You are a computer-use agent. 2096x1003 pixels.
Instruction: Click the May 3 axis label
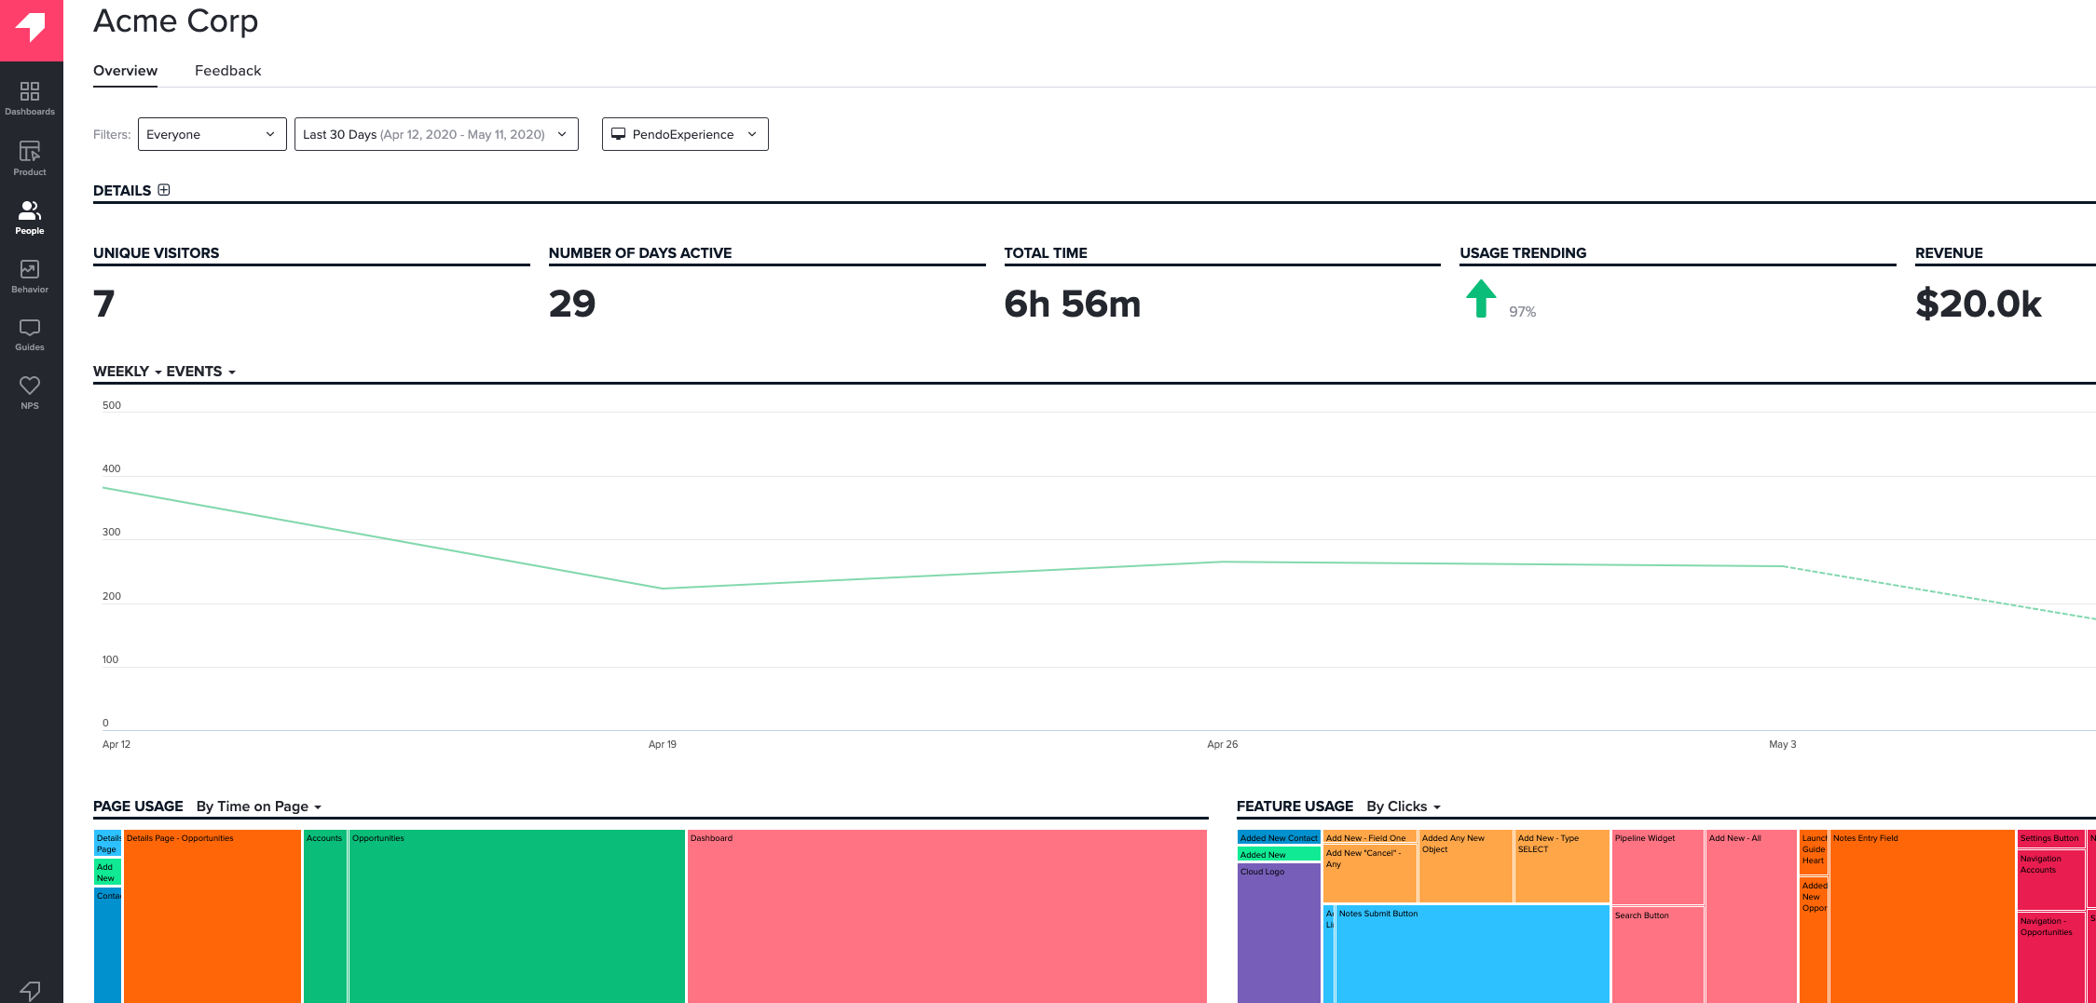1783,744
